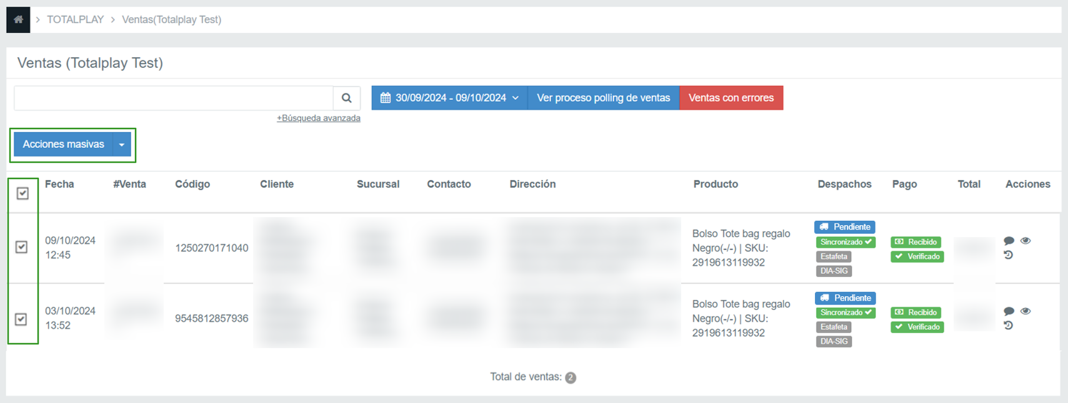Click the Pago column header

904,184
